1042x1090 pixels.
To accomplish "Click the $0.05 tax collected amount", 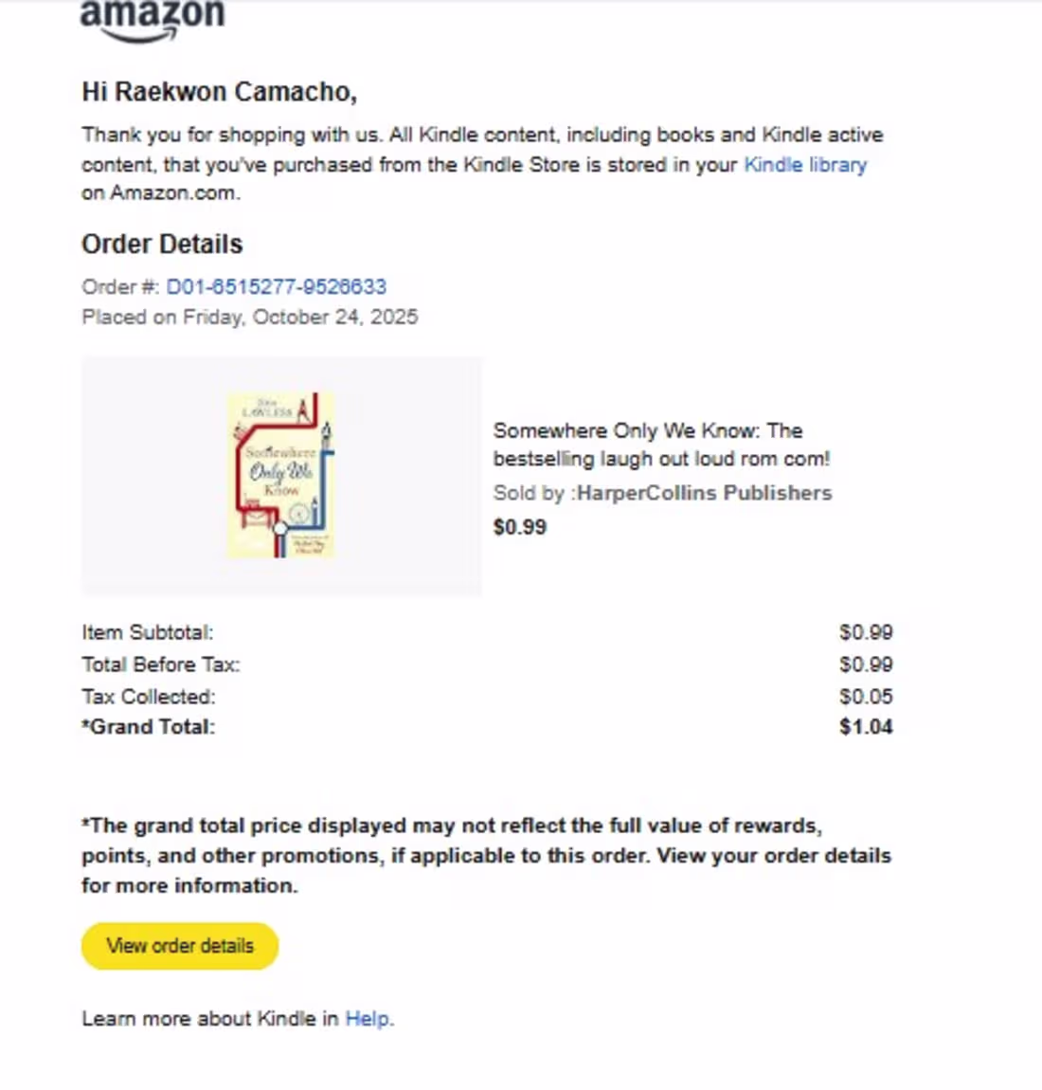I will coord(866,697).
